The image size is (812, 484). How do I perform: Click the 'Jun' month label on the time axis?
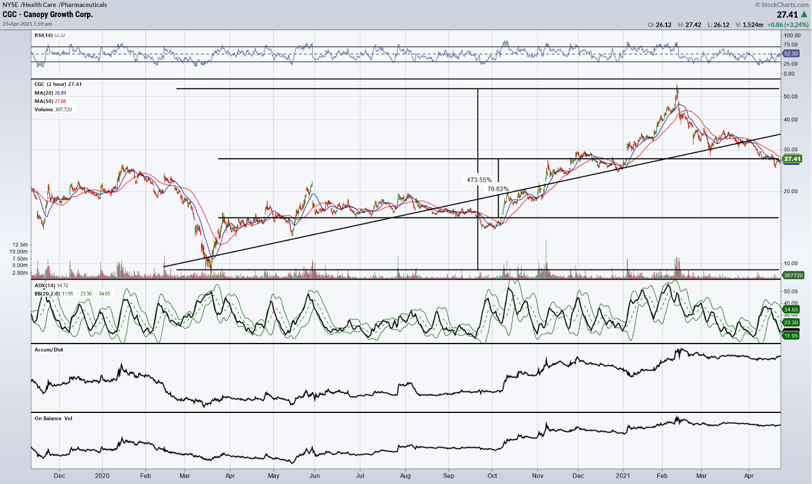tap(315, 475)
